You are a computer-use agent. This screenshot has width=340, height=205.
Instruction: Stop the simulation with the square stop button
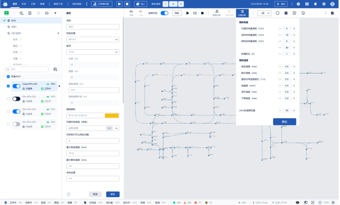(202, 13)
